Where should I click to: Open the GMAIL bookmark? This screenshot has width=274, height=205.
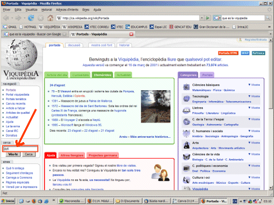pyautogui.click(x=10, y=27)
